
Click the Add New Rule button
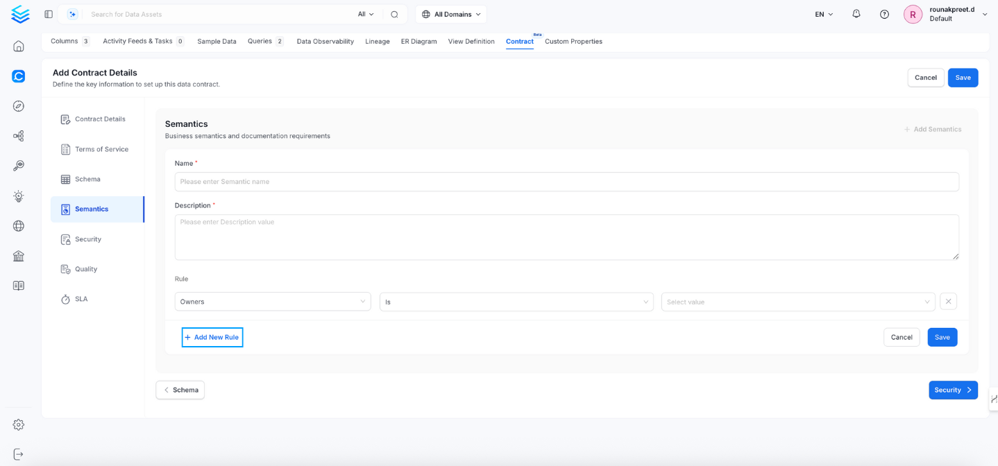point(212,337)
